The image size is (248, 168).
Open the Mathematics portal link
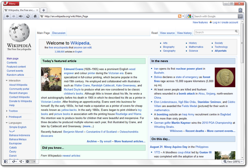196,47
